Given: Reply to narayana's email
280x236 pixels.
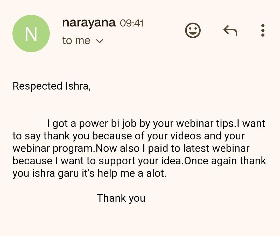Looking at the screenshot, I should 230,31.
